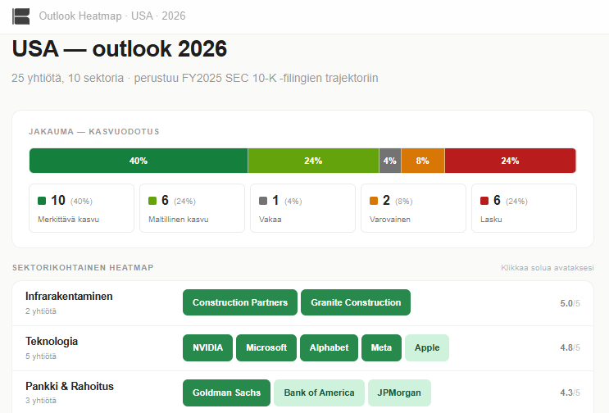609x413 pixels.
Task: Open the Maltillinen kasvu card
Action: pos(193,208)
